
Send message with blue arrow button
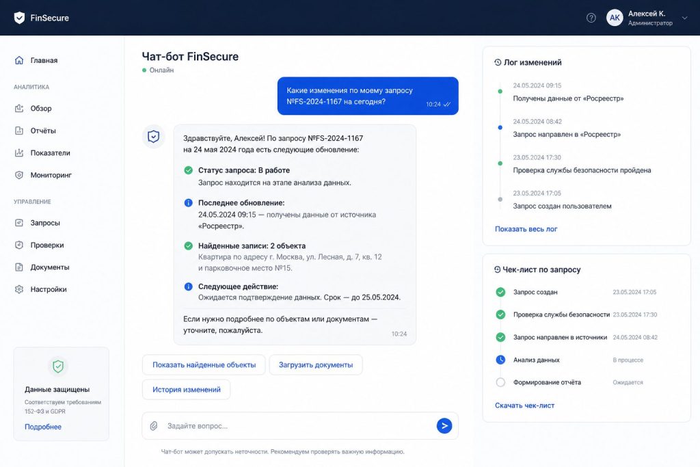click(444, 426)
